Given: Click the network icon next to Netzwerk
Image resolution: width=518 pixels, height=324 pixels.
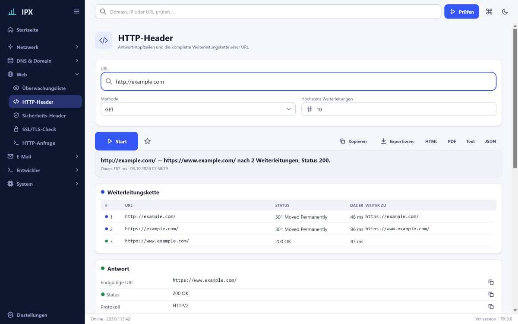Looking at the screenshot, I should point(10,47).
